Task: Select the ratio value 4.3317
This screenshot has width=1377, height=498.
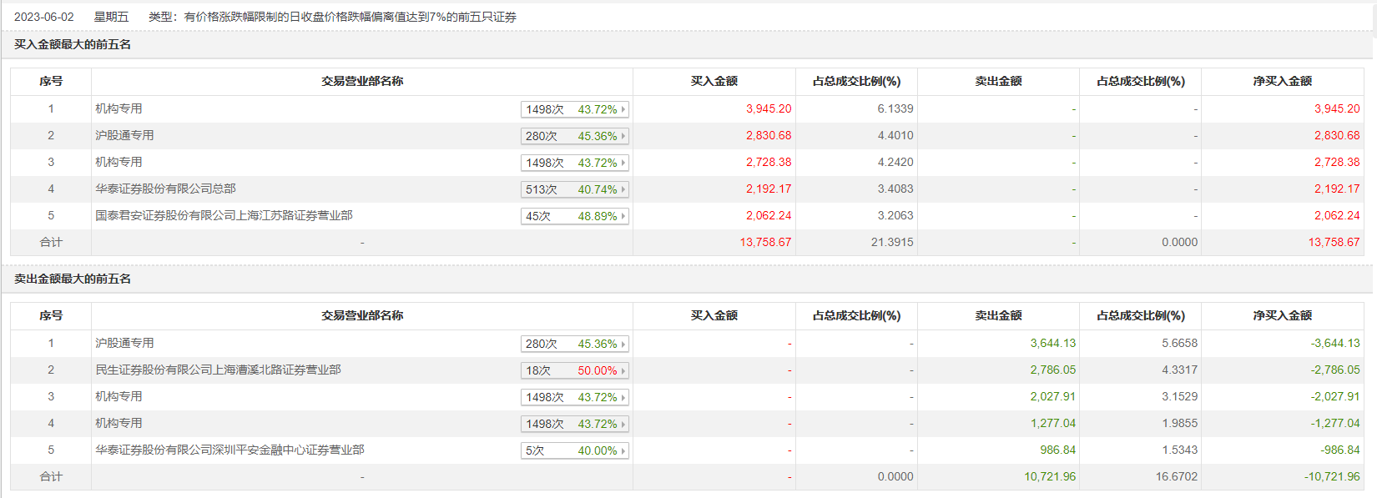Action: coord(1180,370)
